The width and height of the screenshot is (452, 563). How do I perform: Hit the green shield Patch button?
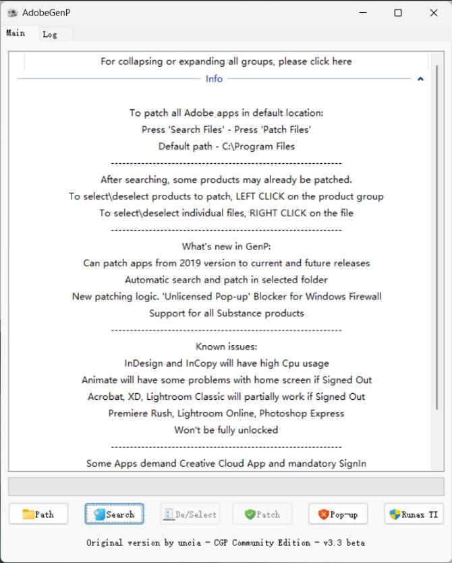pos(262,514)
